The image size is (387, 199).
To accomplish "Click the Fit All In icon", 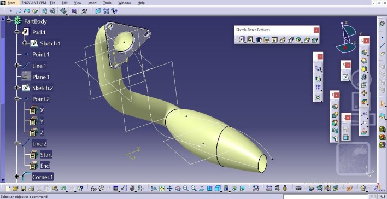I will 162,189.
